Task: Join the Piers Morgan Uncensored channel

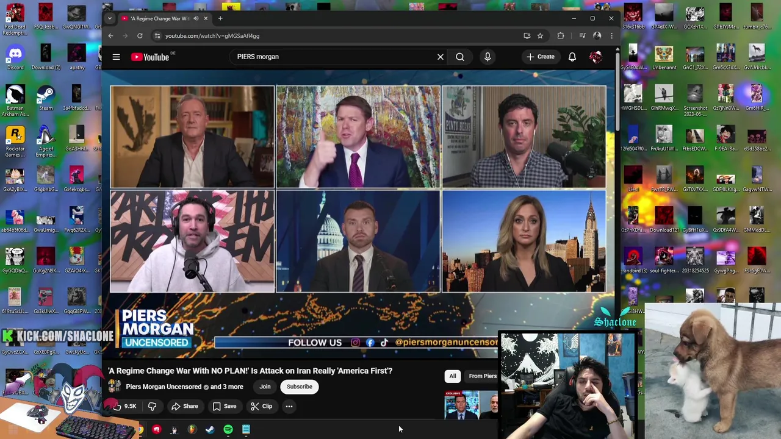Action: pyautogui.click(x=265, y=387)
